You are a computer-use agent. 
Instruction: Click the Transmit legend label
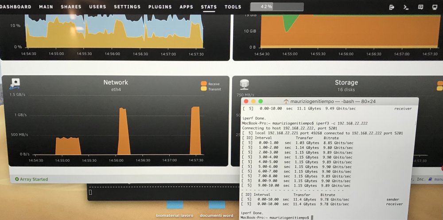click(x=215, y=89)
